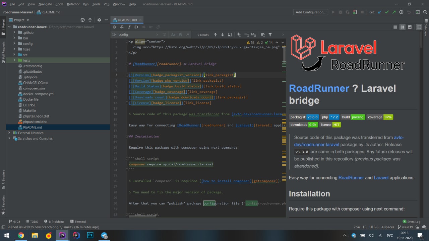The height and width of the screenshot is (241, 429).
Task: Open the VCS menu
Action: click(x=106, y=4)
